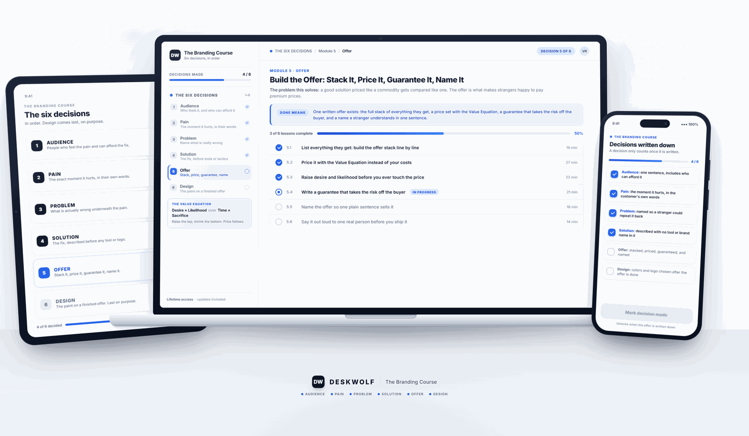Click the DW Deskwolf footer logo
This screenshot has width=749, height=436.
pos(318,382)
